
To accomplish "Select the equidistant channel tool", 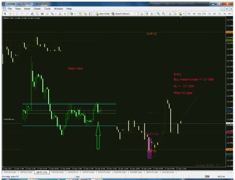I will (32, 14).
